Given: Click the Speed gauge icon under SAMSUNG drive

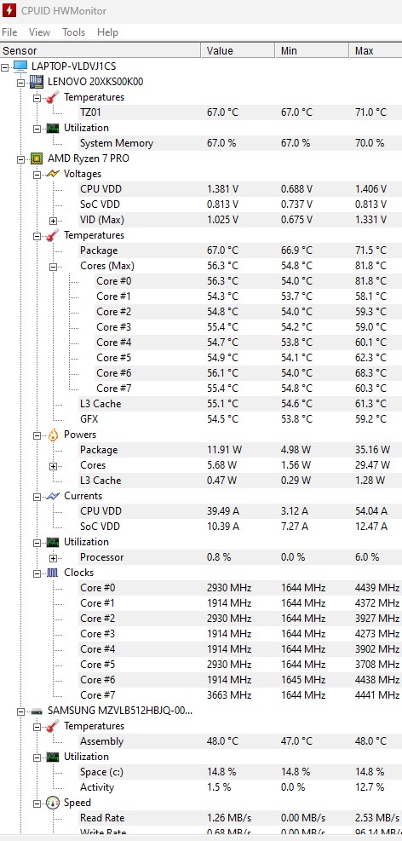Looking at the screenshot, I should [x=53, y=803].
